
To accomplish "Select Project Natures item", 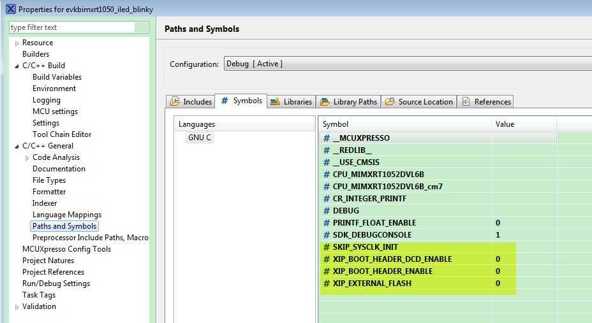I will point(48,261).
